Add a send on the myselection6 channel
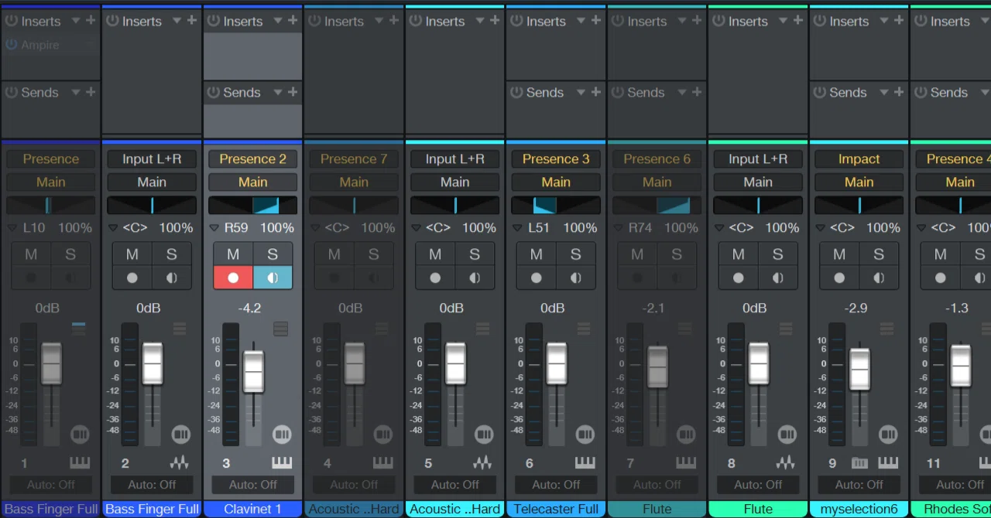The height and width of the screenshot is (518, 991). 899,91
